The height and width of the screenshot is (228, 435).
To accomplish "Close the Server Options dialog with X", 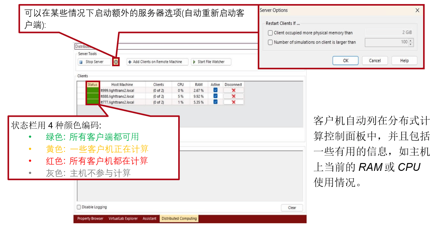I will (417, 10).
